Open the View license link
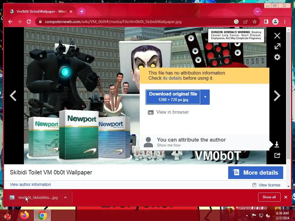The width and height of the screenshot is (295, 221). (x=269, y=185)
